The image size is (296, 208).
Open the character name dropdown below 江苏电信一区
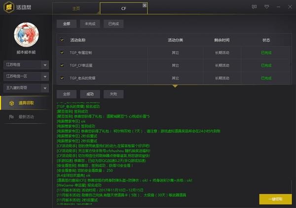coord(26,88)
